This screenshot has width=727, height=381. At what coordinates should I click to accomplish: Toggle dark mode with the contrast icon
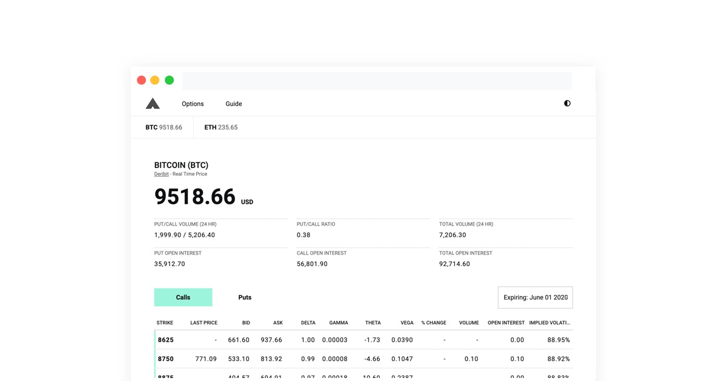[x=567, y=103]
